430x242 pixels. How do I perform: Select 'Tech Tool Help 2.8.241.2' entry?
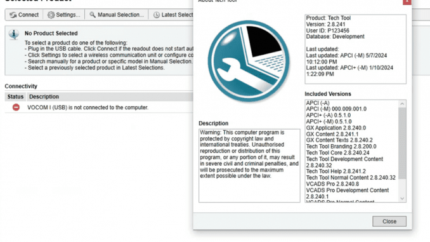pos(336,171)
